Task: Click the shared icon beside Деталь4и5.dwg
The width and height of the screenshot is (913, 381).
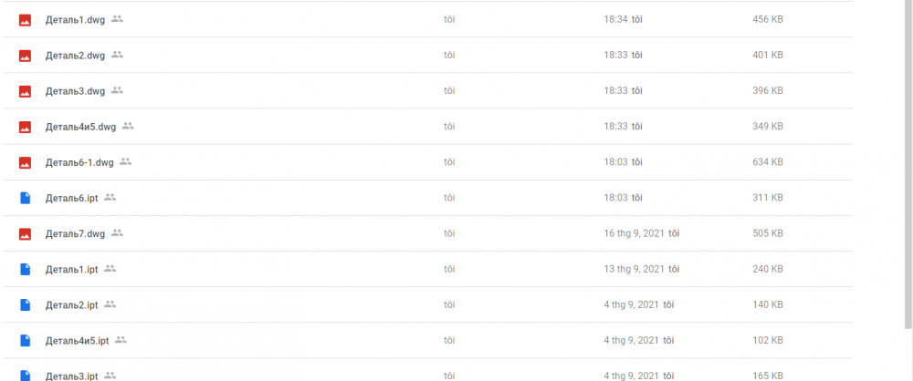Action: 128,126
